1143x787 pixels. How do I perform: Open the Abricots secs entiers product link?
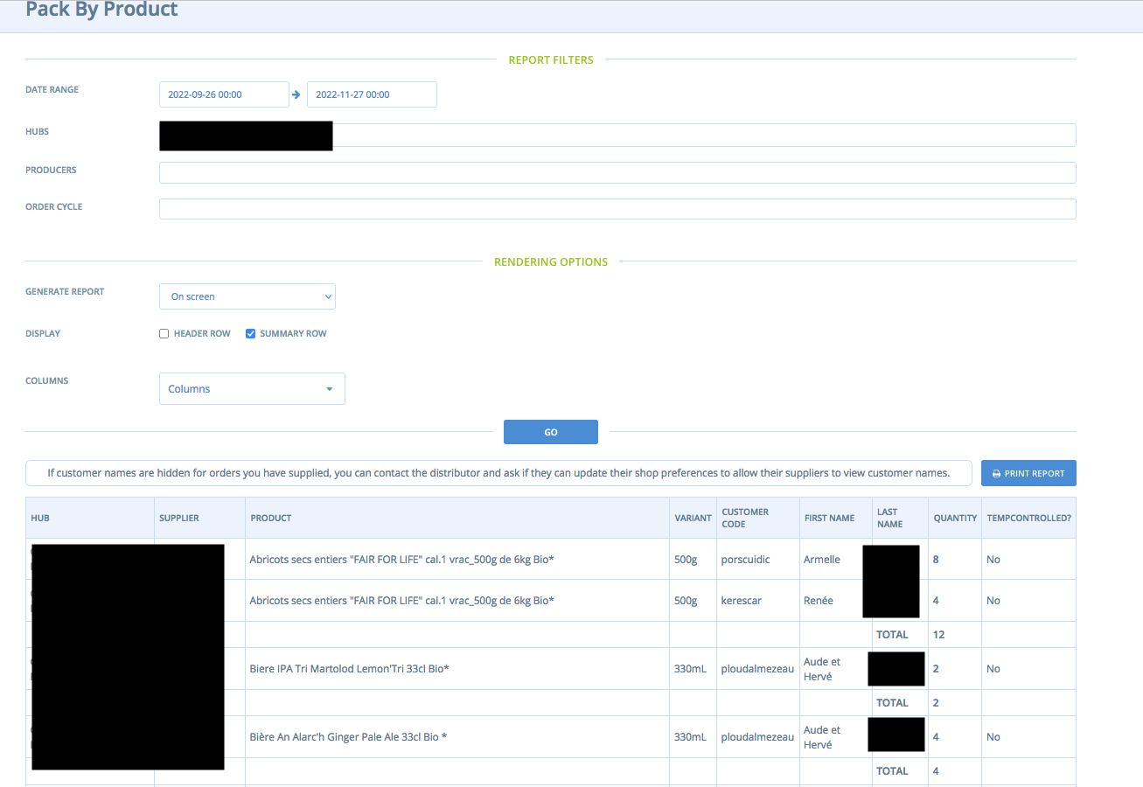[401, 559]
